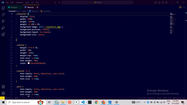Screen dimensions: 187x105
Task: Change indentation via Spaces: 4
Action: (151, 98)
